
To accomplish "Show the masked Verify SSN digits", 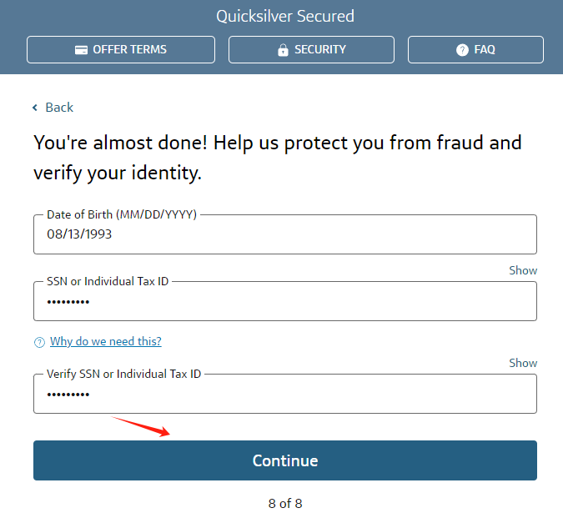I will click(x=523, y=363).
